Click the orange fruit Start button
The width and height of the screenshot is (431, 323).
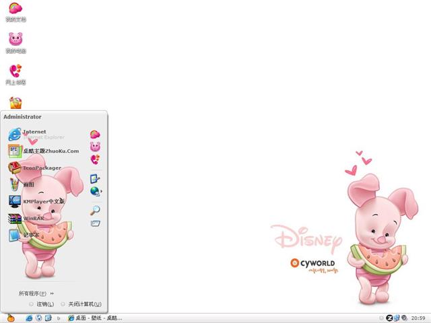(x=11, y=318)
